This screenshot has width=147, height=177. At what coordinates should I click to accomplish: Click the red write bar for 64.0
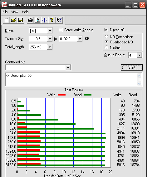29,132
